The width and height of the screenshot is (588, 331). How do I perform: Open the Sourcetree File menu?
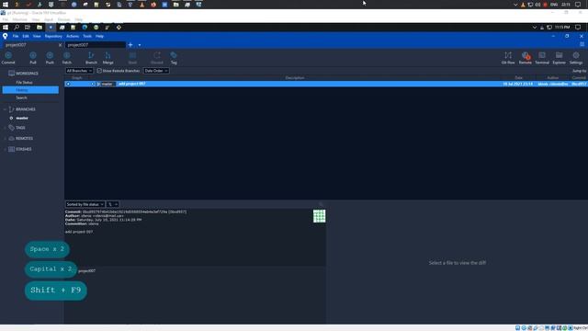[16, 36]
